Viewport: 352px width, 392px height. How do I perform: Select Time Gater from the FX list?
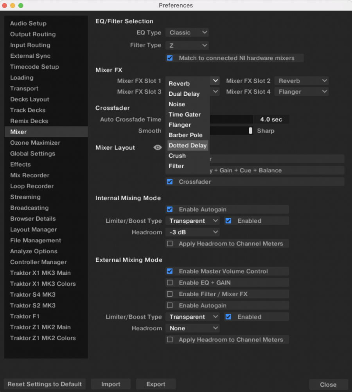click(x=185, y=115)
